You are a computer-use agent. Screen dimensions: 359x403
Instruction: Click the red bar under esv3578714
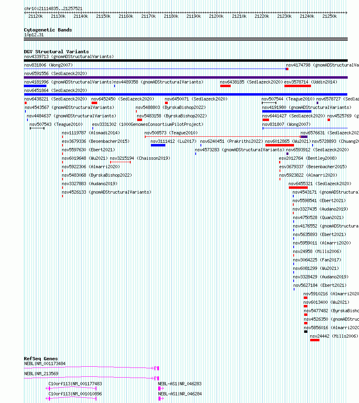[x=298, y=86]
